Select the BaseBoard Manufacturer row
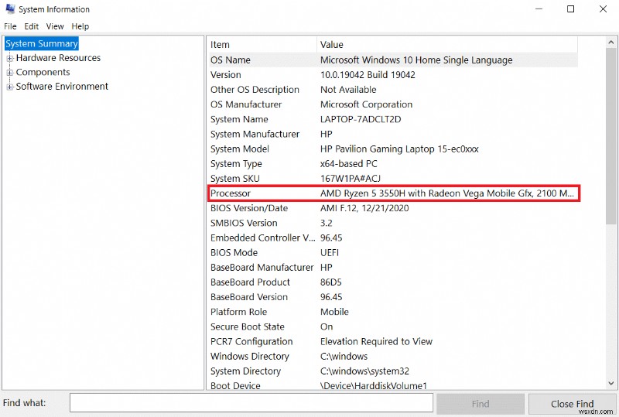This screenshot has height=417, width=619. (x=393, y=268)
